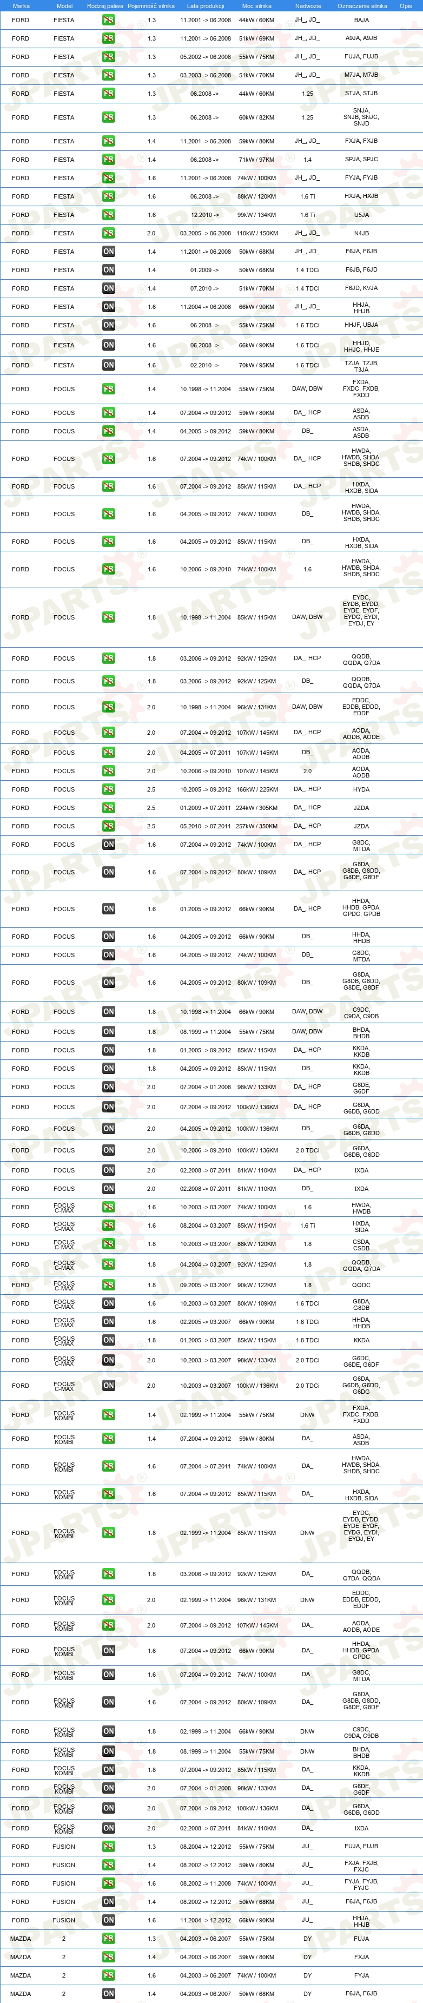423x2003 pixels.
Task: Click diesel ON icon in Fiesta F6JD, KVJA row
Action: [108, 288]
